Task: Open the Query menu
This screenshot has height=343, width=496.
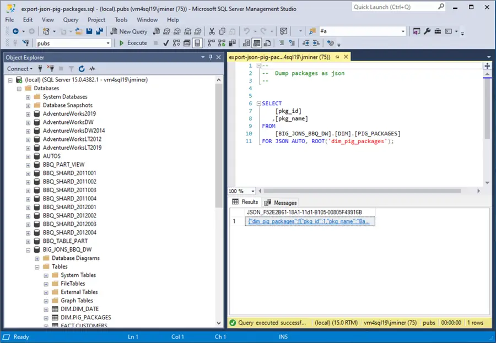Action: (x=71, y=20)
